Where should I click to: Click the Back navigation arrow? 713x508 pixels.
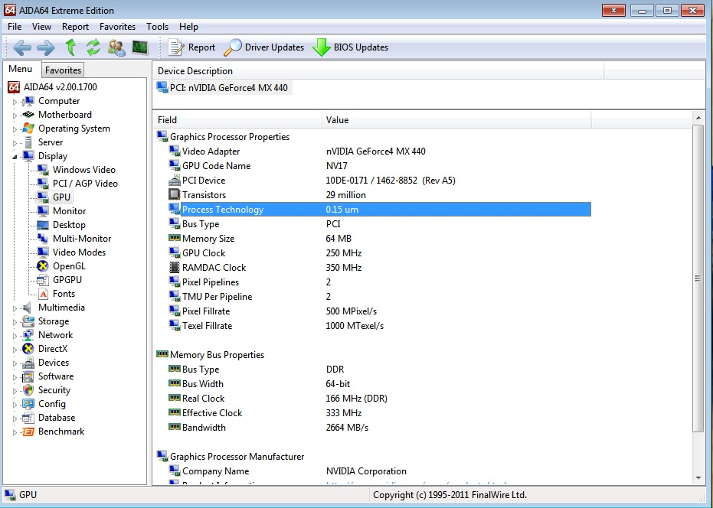click(x=21, y=47)
